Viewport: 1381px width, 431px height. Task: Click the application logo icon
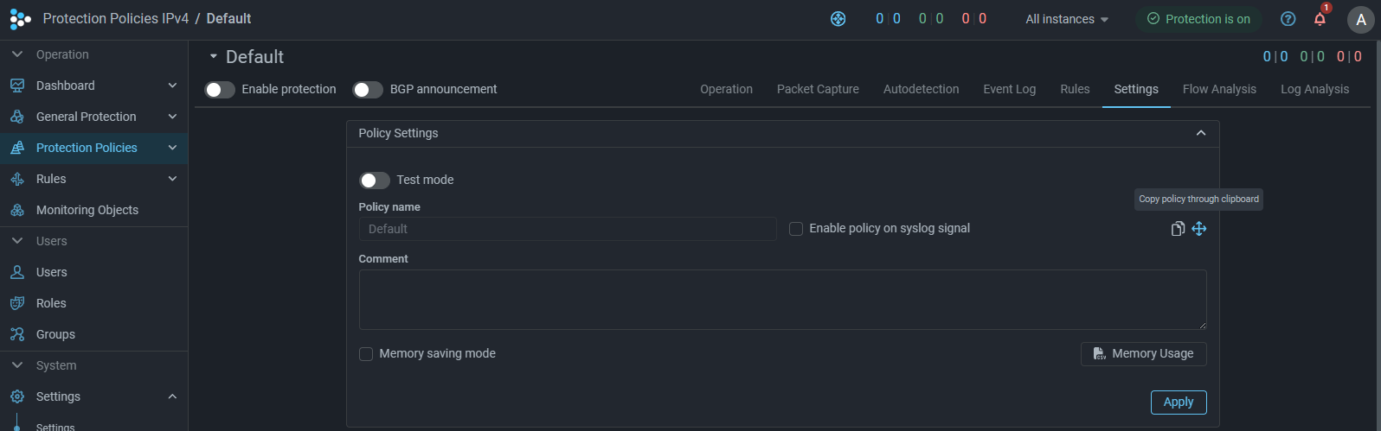[x=20, y=18]
